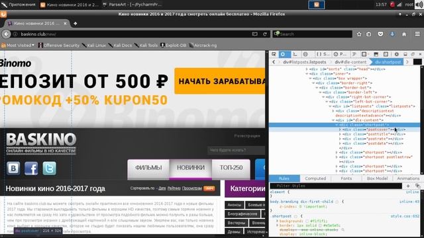This screenshot has height=238, width=424.
Task: Switch to the Inspector tool icon
Action: (x=283, y=54)
